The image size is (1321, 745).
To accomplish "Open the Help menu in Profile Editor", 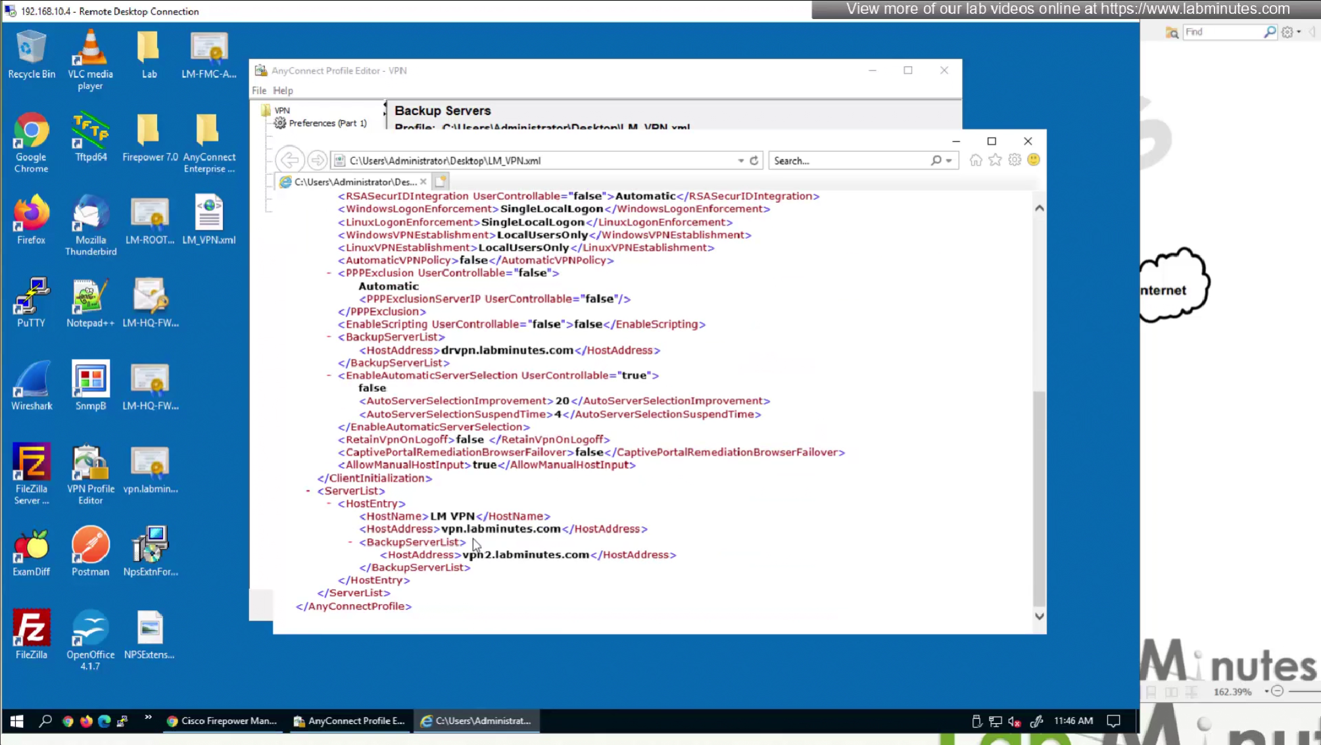I will tap(283, 91).
